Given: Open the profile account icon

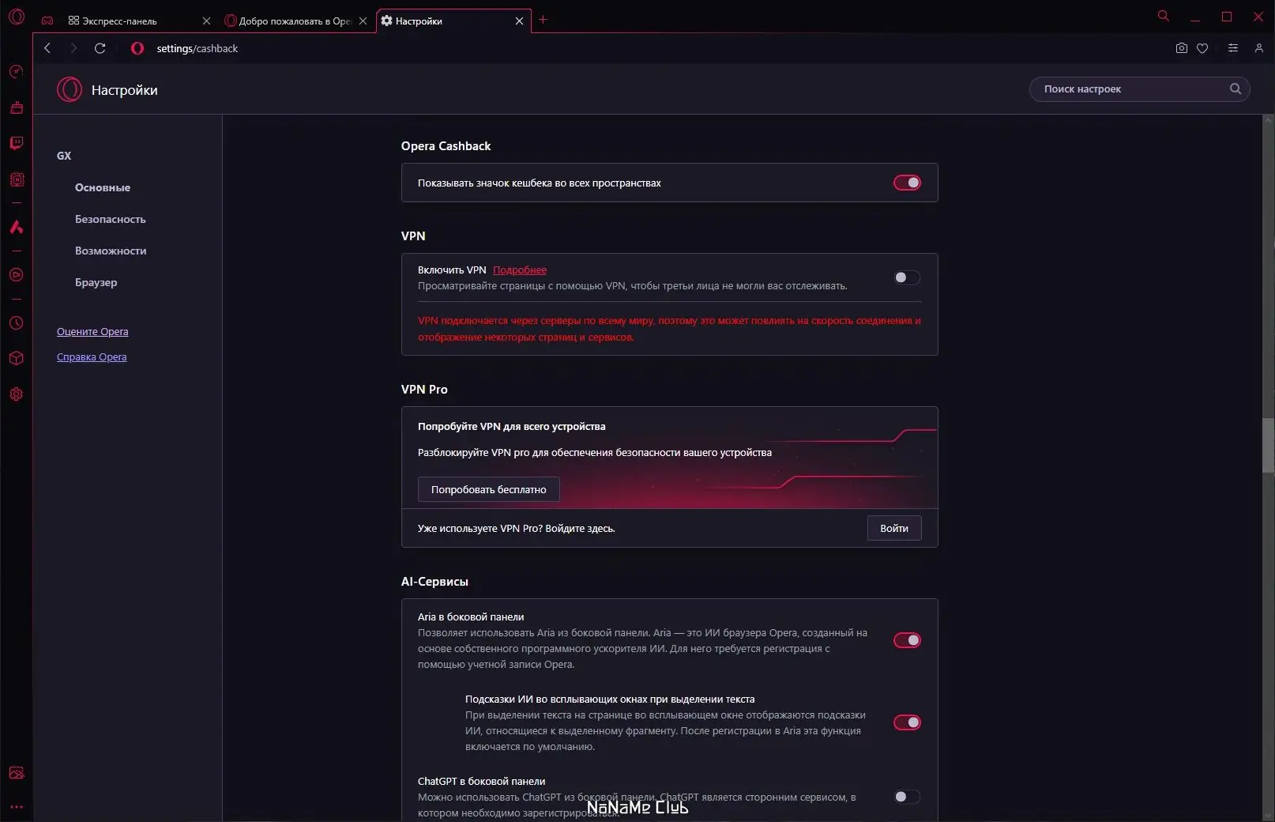Looking at the screenshot, I should pos(1259,48).
